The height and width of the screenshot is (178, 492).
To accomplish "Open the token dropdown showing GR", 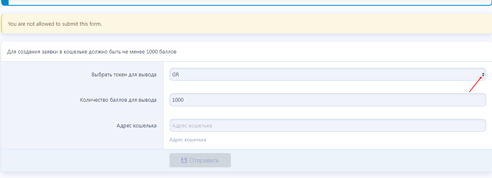I will pyautogui.click(x=327, y=75).
